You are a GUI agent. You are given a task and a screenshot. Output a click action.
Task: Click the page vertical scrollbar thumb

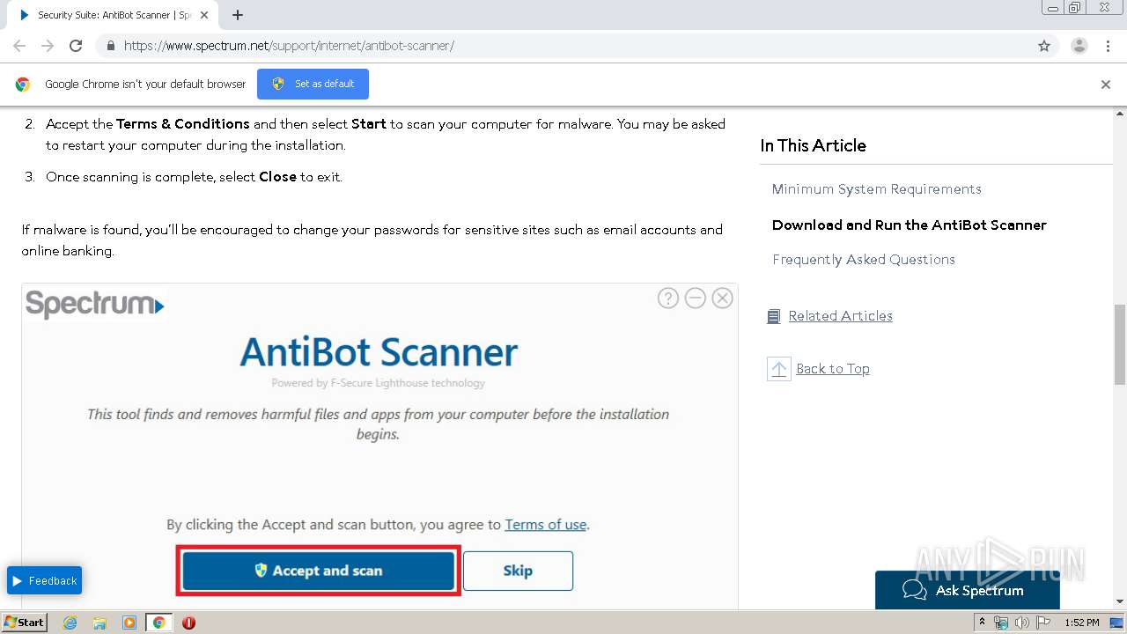click(1120, 344)
